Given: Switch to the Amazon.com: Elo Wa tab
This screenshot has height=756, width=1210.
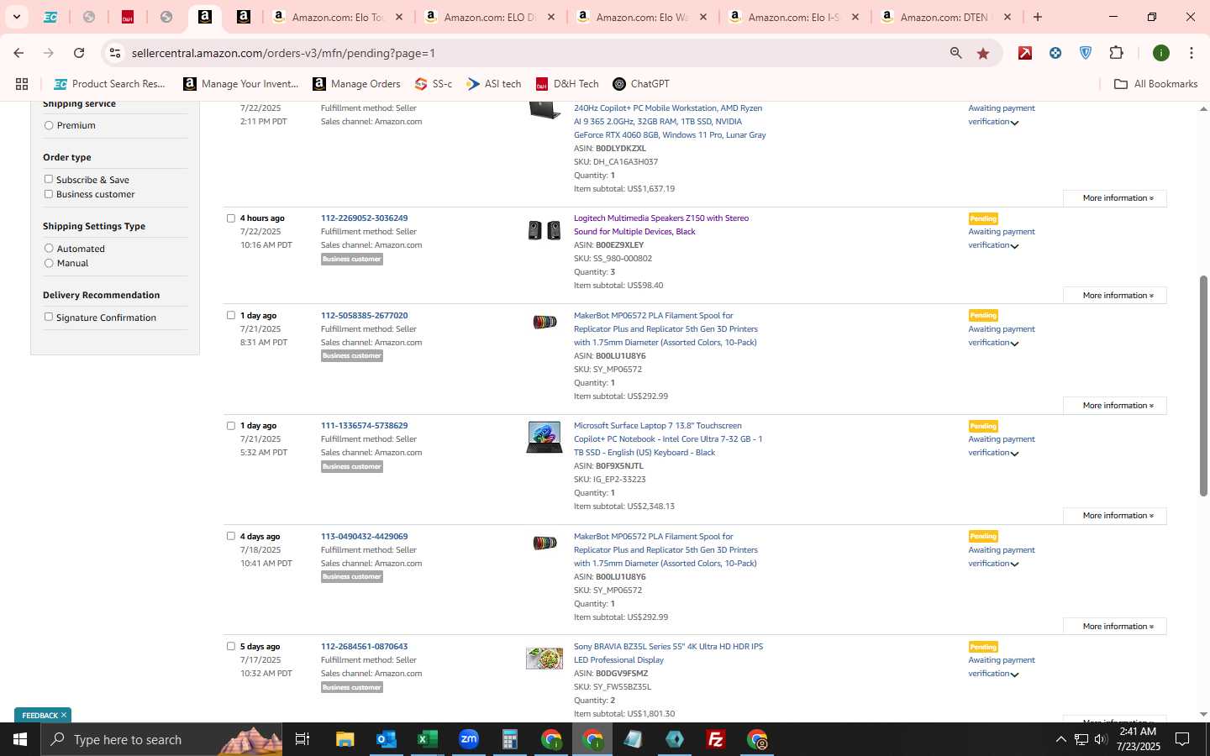Looking at the screenshot, I should click(641, 17).
